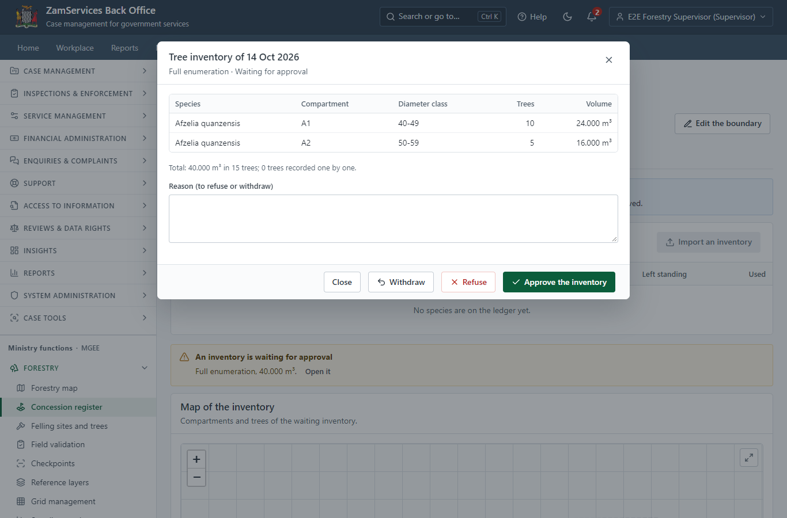Screen dimensions: 787x518
Task: Expand Inspections & Enforcement section
Action: click(78, 93)
